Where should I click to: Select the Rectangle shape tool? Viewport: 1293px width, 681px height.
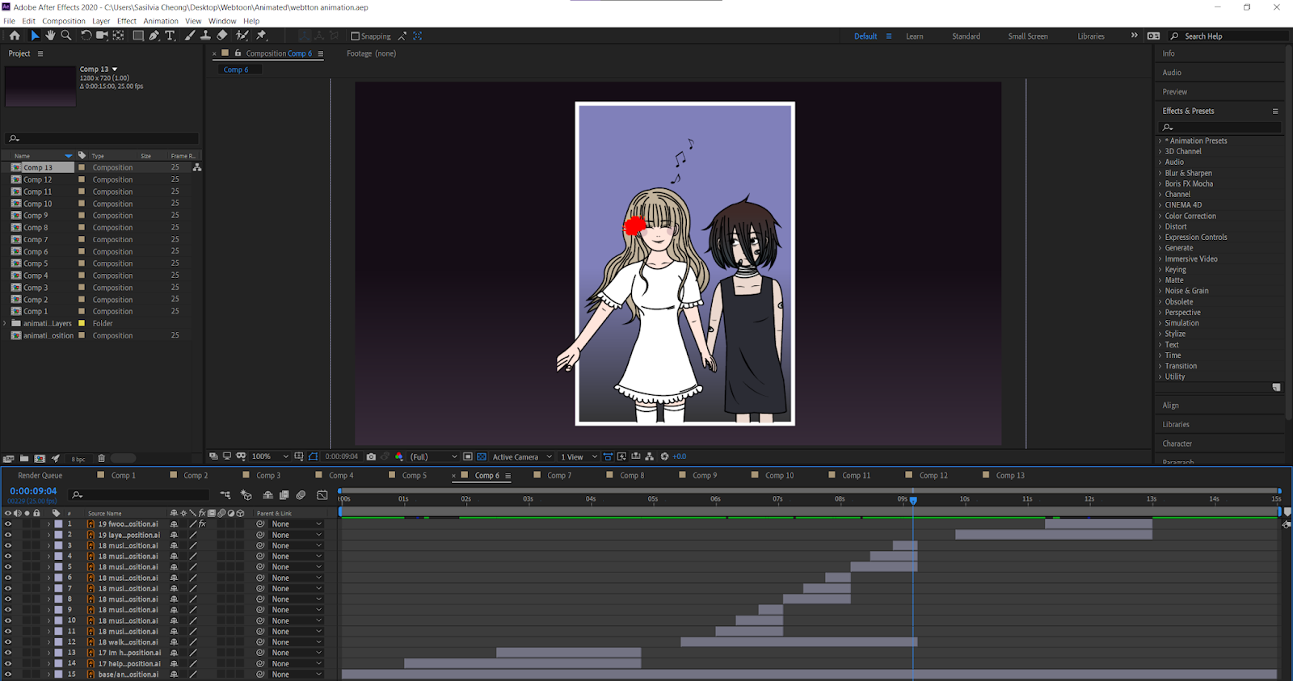tap(138, 36)
